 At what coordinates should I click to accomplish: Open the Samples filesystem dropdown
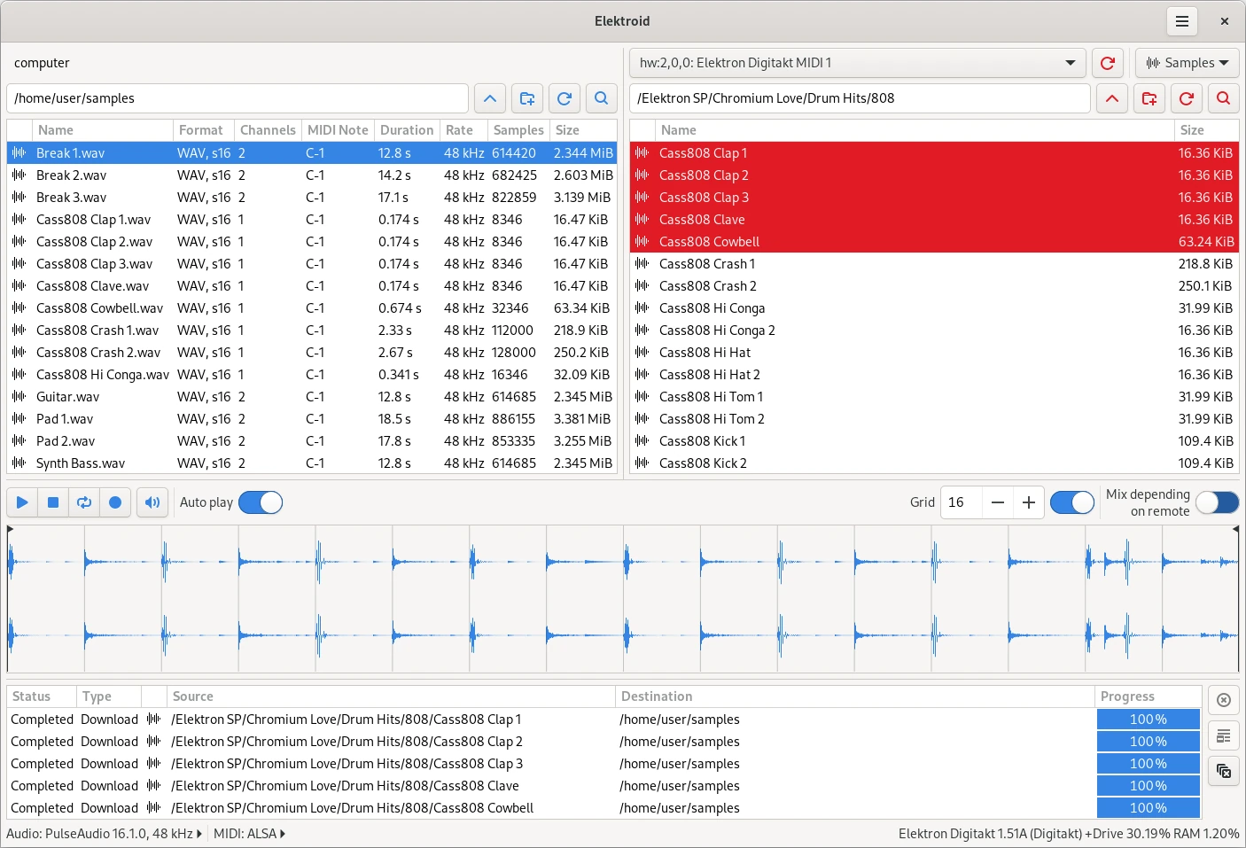[x=1188, y=63]
